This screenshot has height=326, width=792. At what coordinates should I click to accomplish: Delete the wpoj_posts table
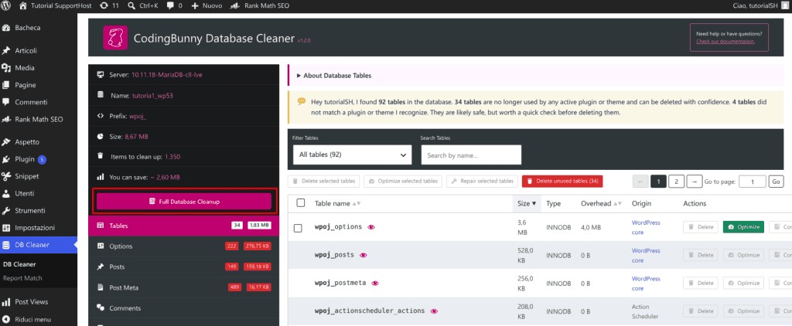pyautogui.click(x=701, y=256)
